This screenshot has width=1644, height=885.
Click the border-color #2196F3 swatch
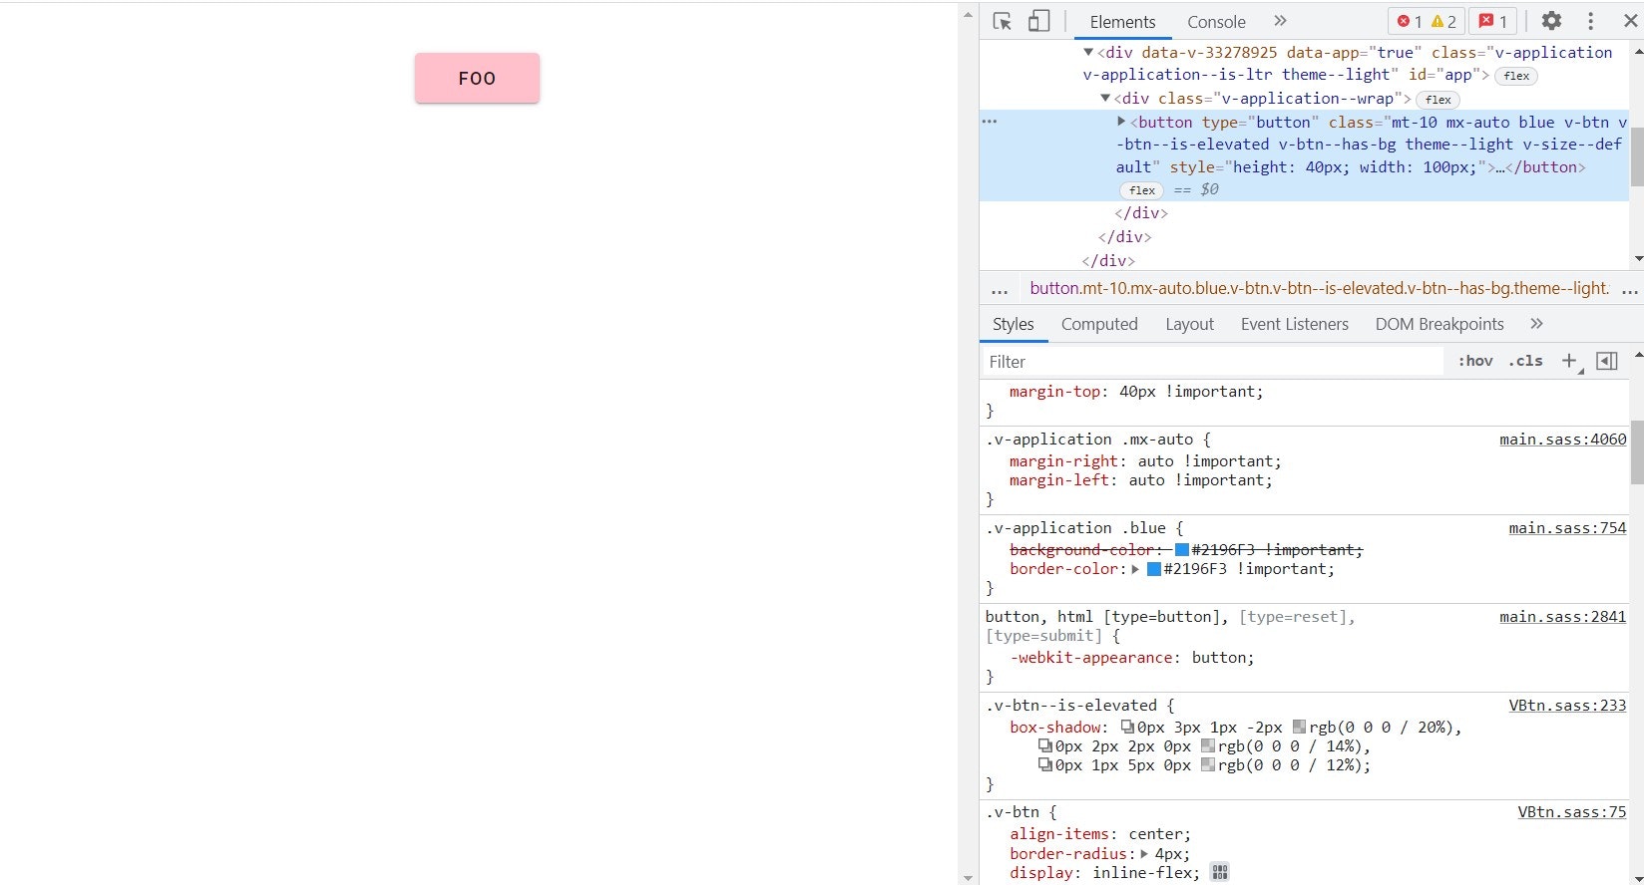(x=1154, y=569)
